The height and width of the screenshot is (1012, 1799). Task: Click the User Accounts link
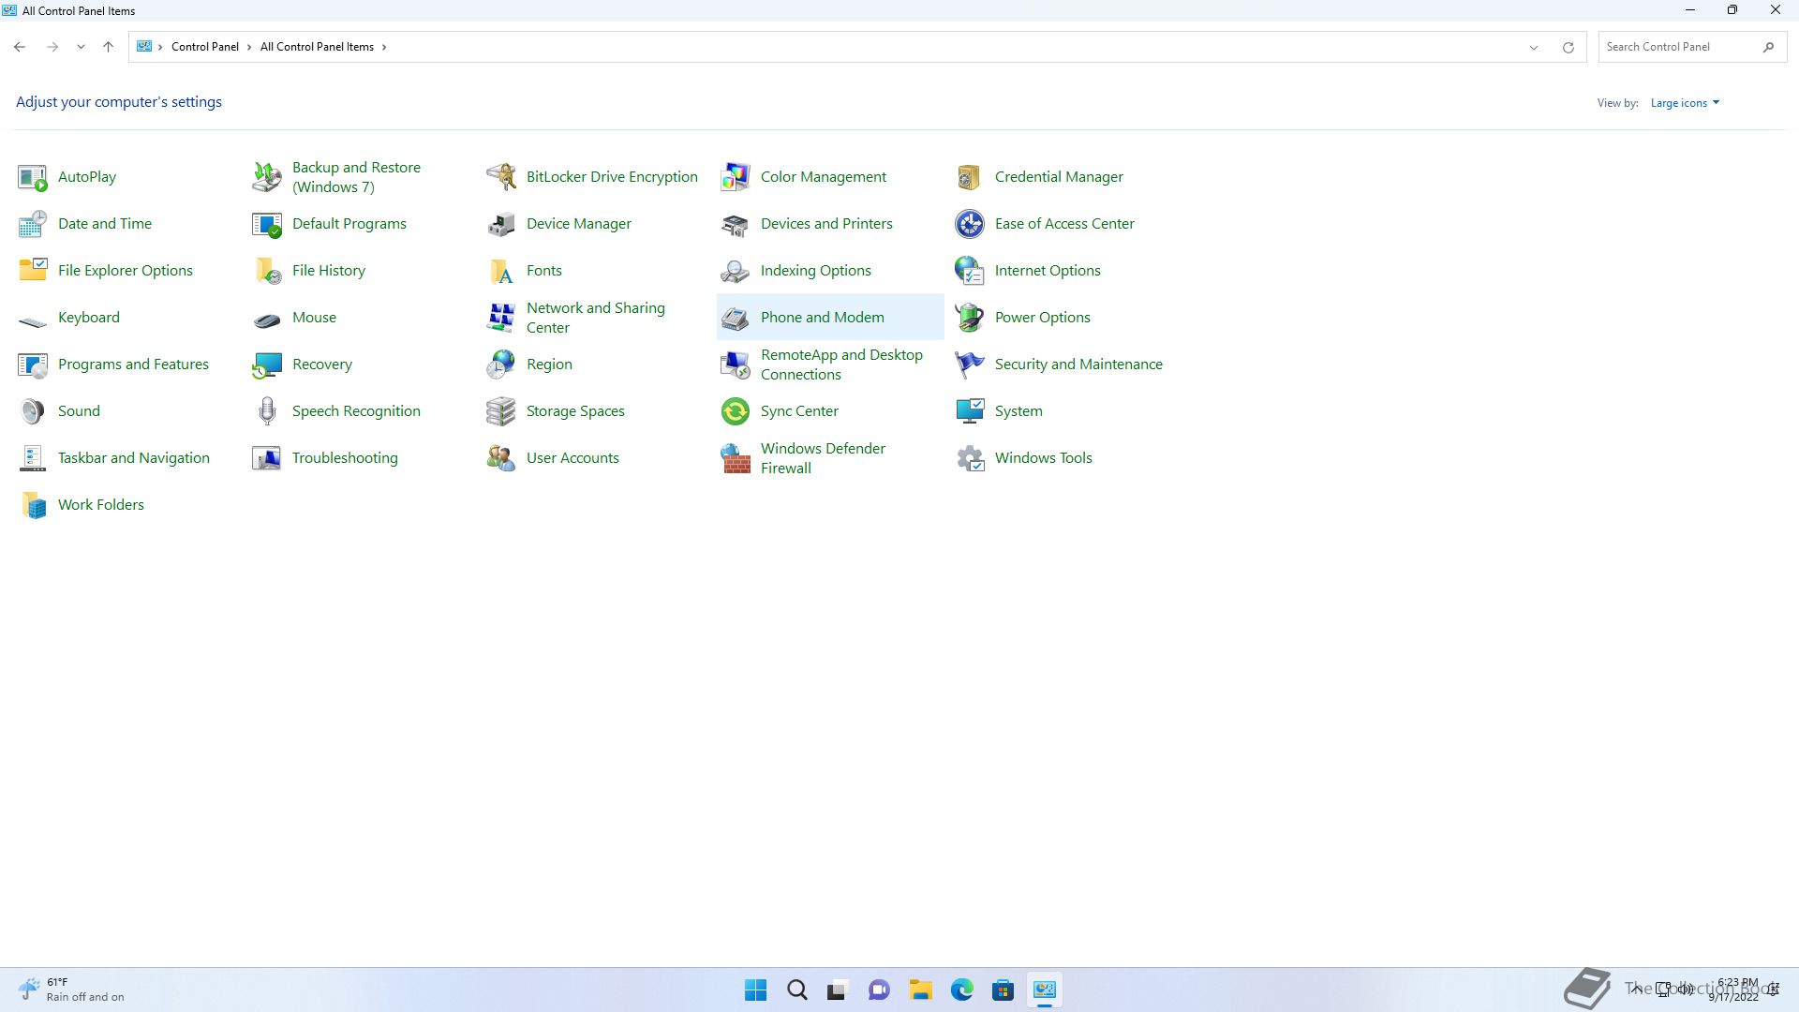[x=572, y=458]
